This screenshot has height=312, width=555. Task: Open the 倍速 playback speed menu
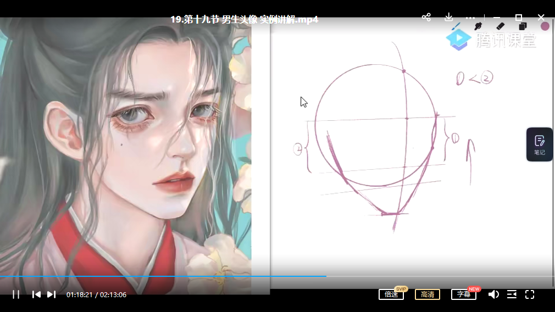[x=391, y=294]
